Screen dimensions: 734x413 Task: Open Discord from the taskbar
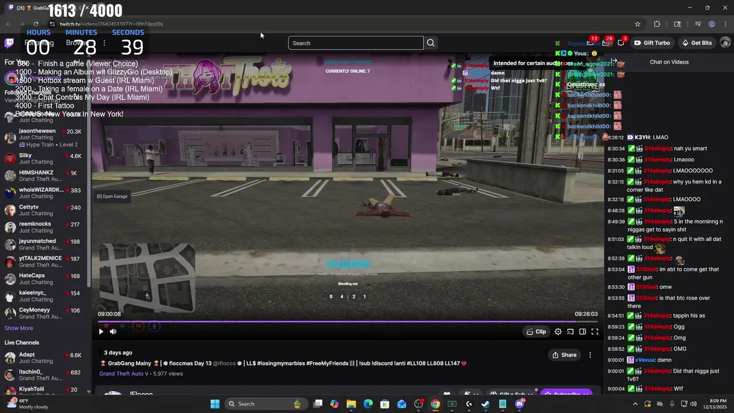[x=520, y=404]
